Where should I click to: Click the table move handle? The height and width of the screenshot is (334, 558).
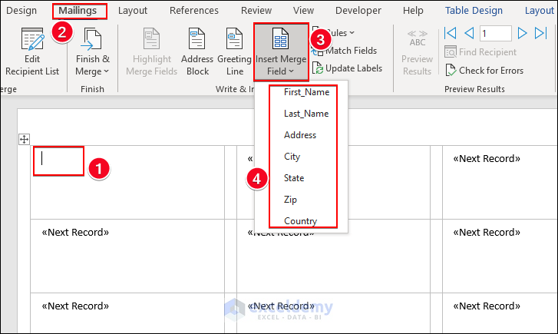25,139
